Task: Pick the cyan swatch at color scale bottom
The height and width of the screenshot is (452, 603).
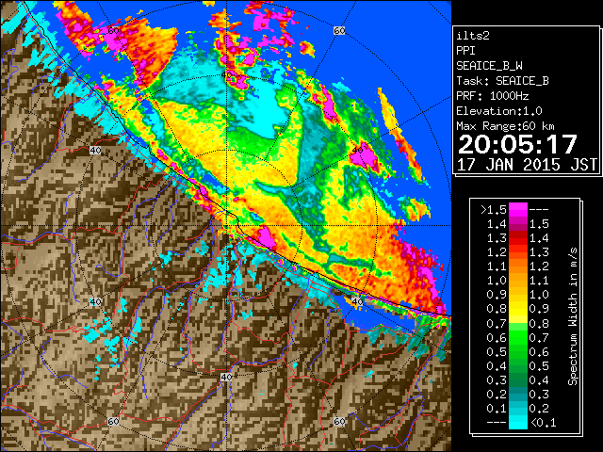Action: (x=518, y=422)
